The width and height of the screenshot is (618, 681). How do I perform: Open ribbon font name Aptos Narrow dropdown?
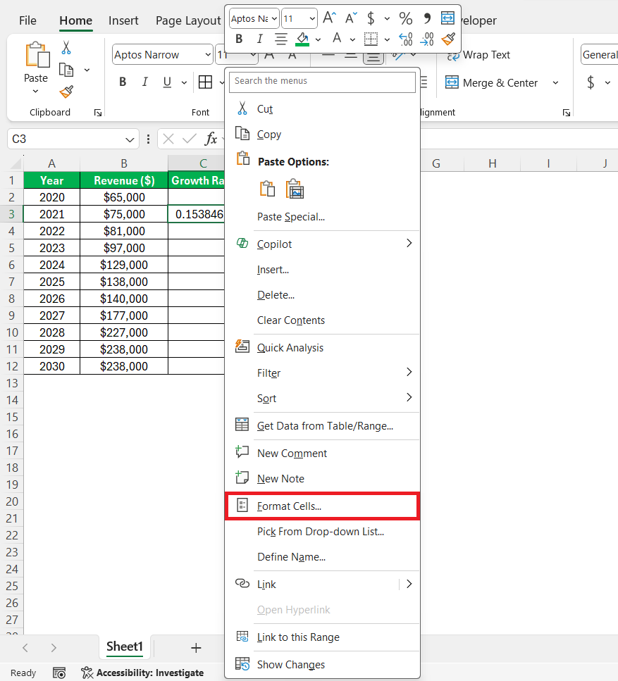(x=208, y=55)
